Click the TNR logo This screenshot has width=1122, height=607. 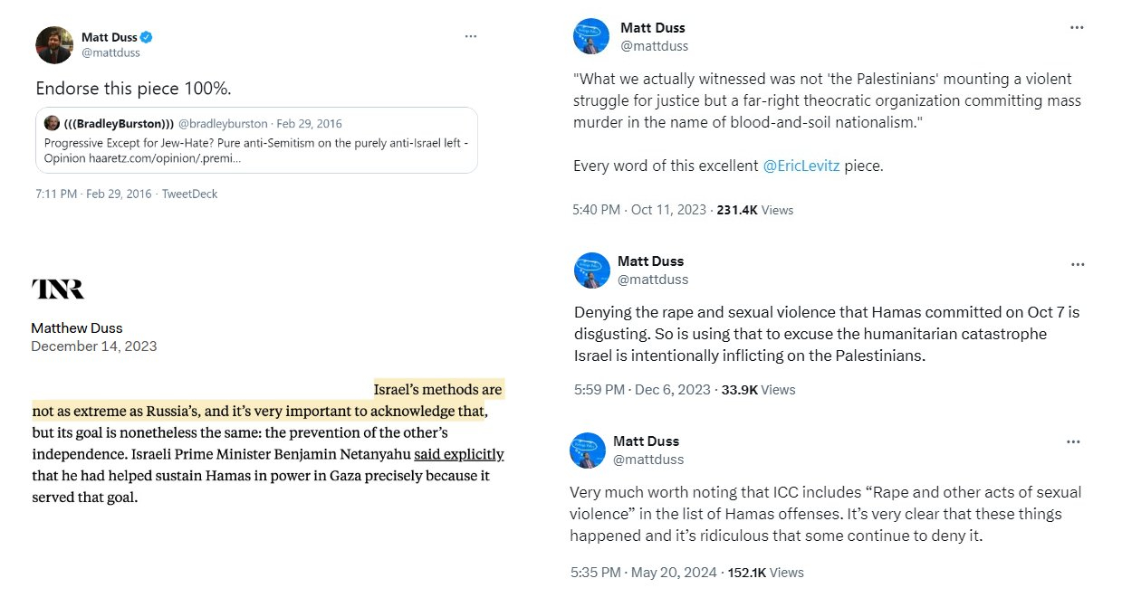(x=57, y=289)
